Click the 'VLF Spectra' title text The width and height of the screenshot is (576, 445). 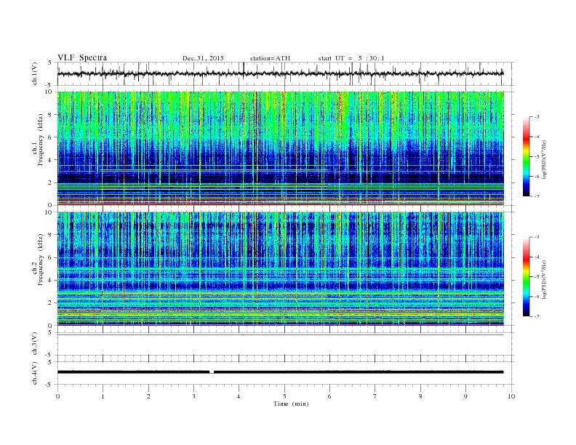[82, 57]
